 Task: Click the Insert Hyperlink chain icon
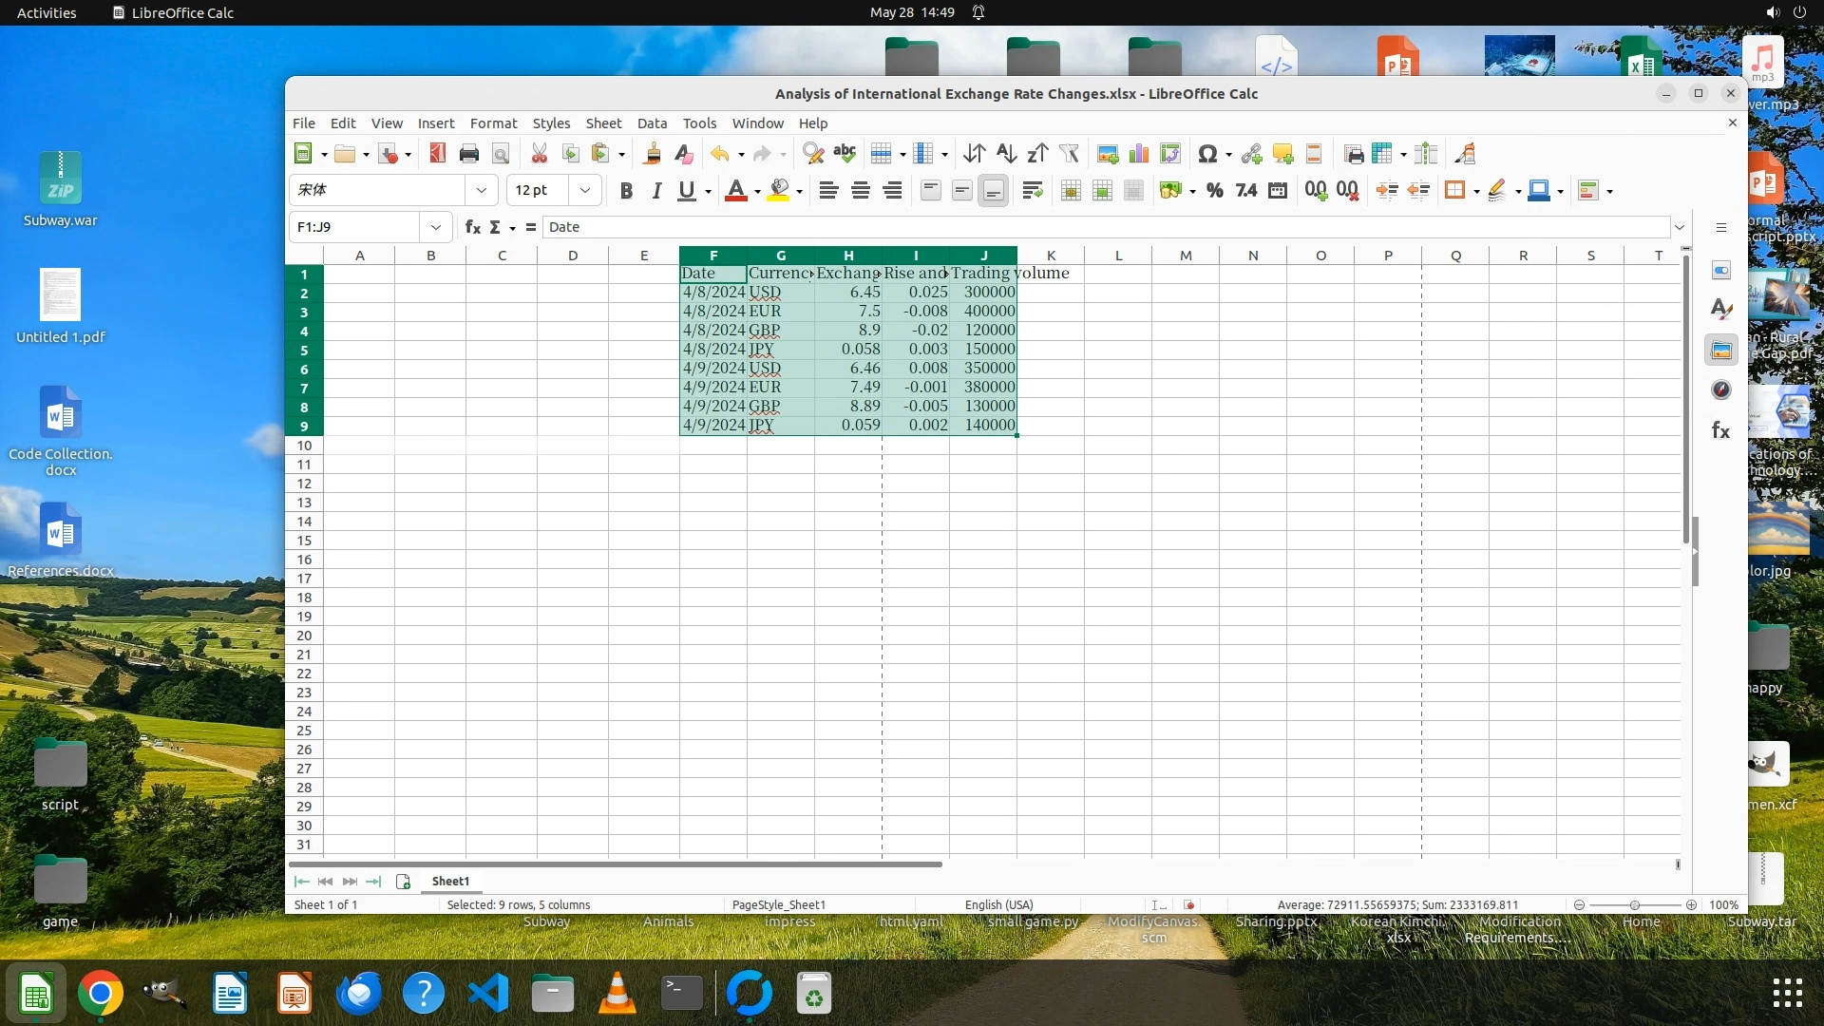click(x=1251, y=154)
